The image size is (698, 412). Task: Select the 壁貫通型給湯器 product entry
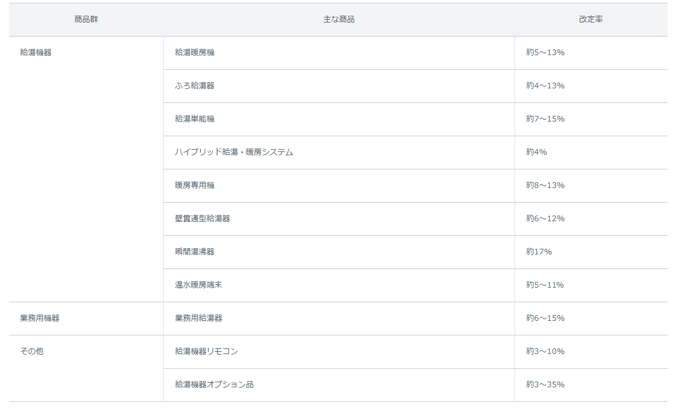pos(203,218)
